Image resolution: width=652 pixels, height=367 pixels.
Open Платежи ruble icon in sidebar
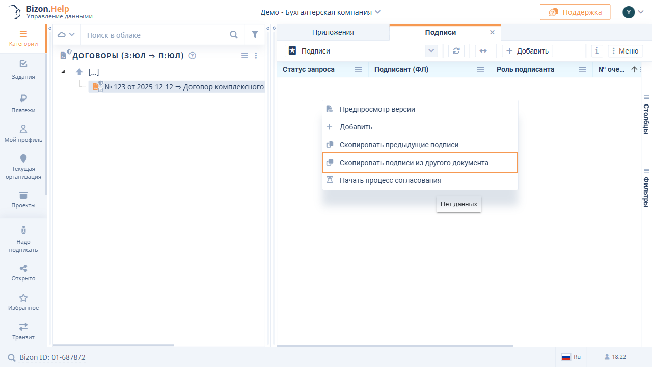click(x=23, y=102)
